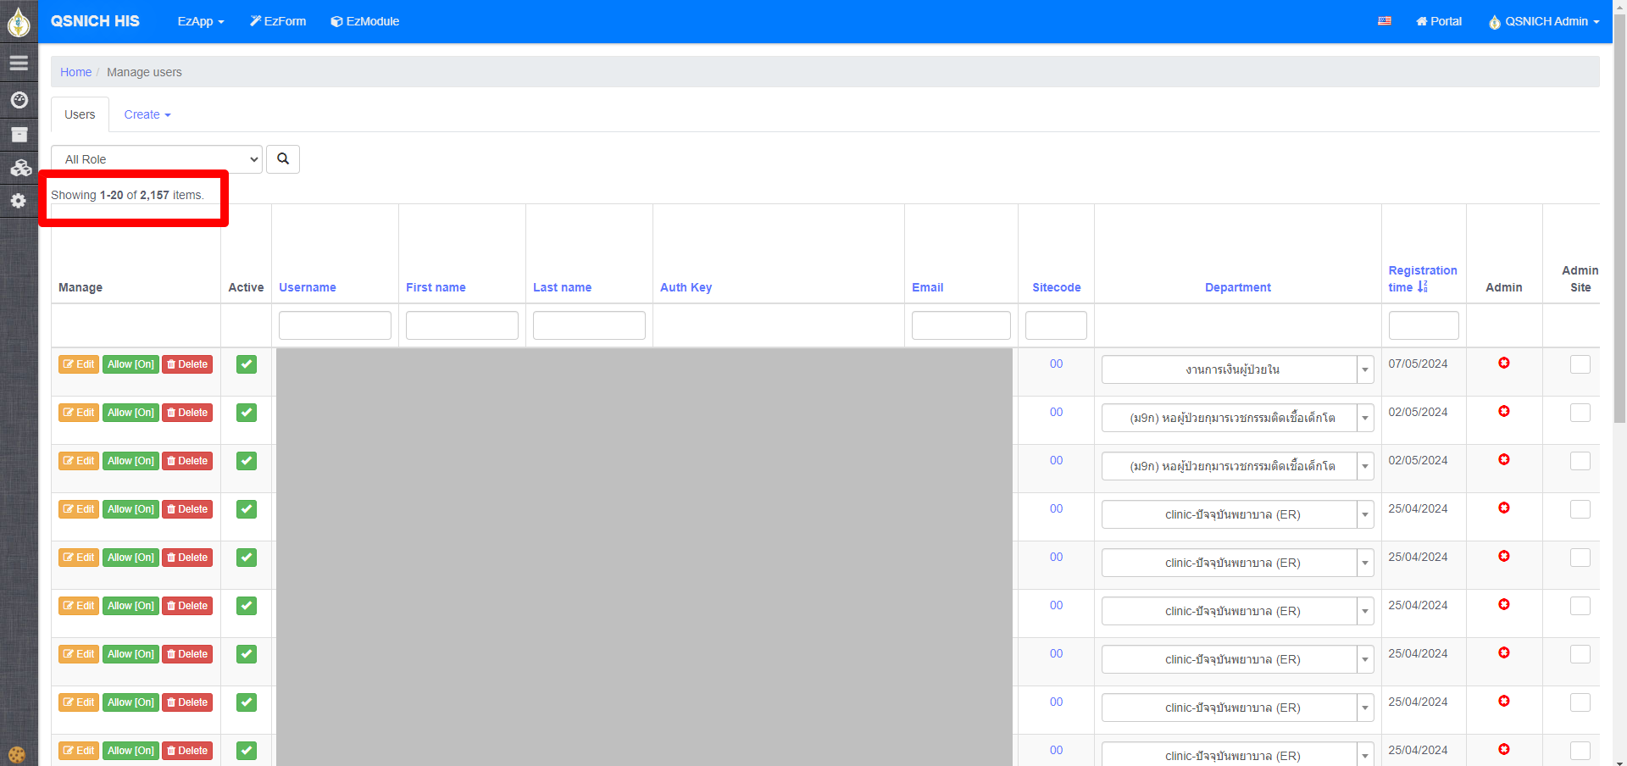This screenshot has width=1627, height=766.
Task: Open the cubes modules sidebar icon
Action: click(20, 168)
